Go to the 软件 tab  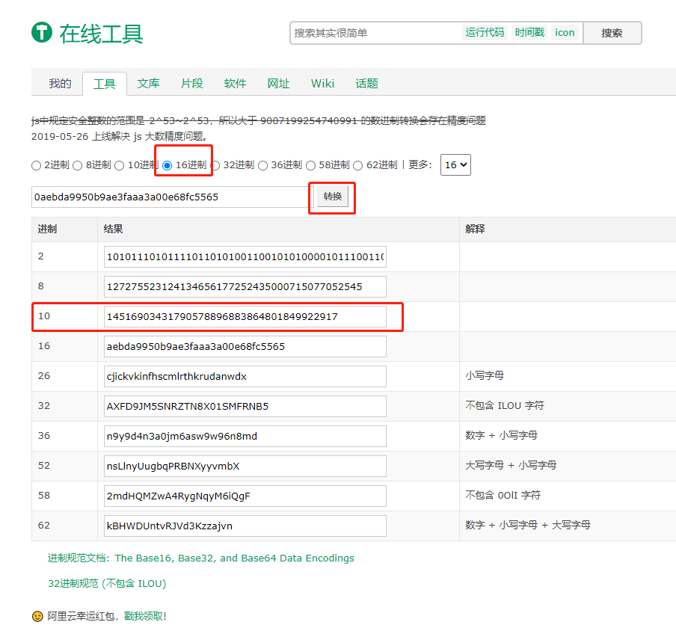click(236, 84)
